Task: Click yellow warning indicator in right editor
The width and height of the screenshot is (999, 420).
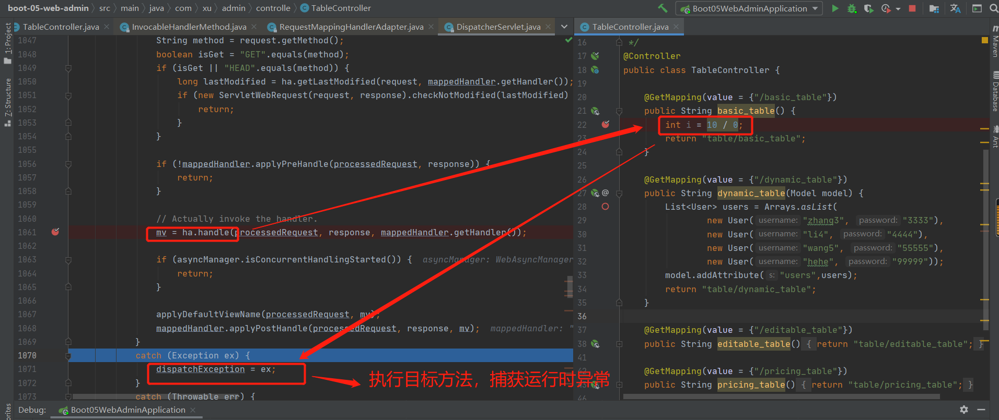Action: click(984, 40)
